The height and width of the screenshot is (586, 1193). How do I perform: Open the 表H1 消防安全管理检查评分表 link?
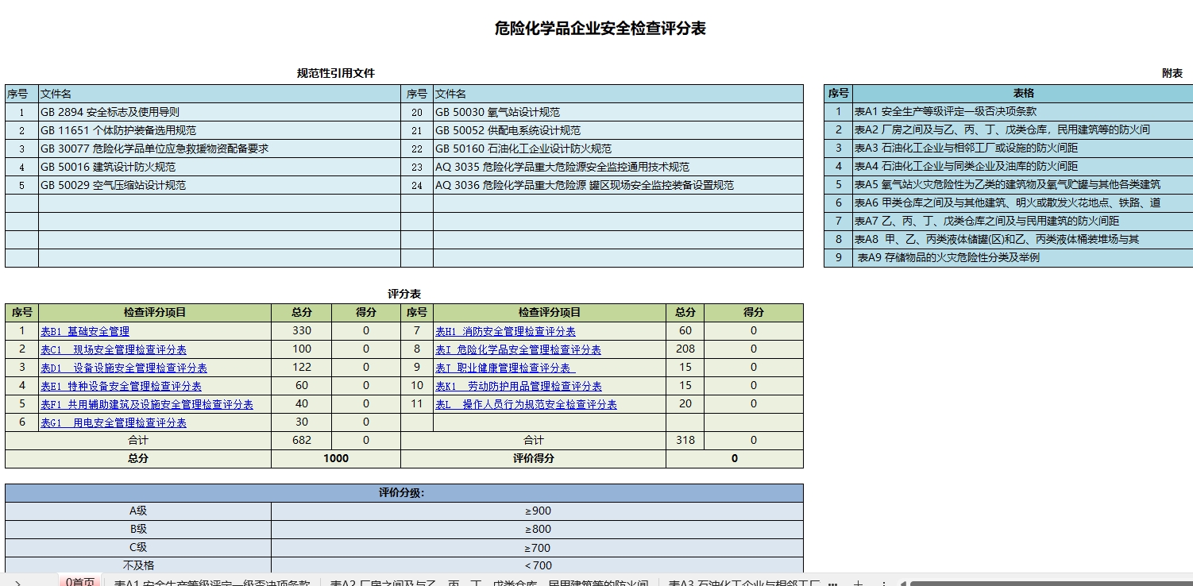(505, 331)
